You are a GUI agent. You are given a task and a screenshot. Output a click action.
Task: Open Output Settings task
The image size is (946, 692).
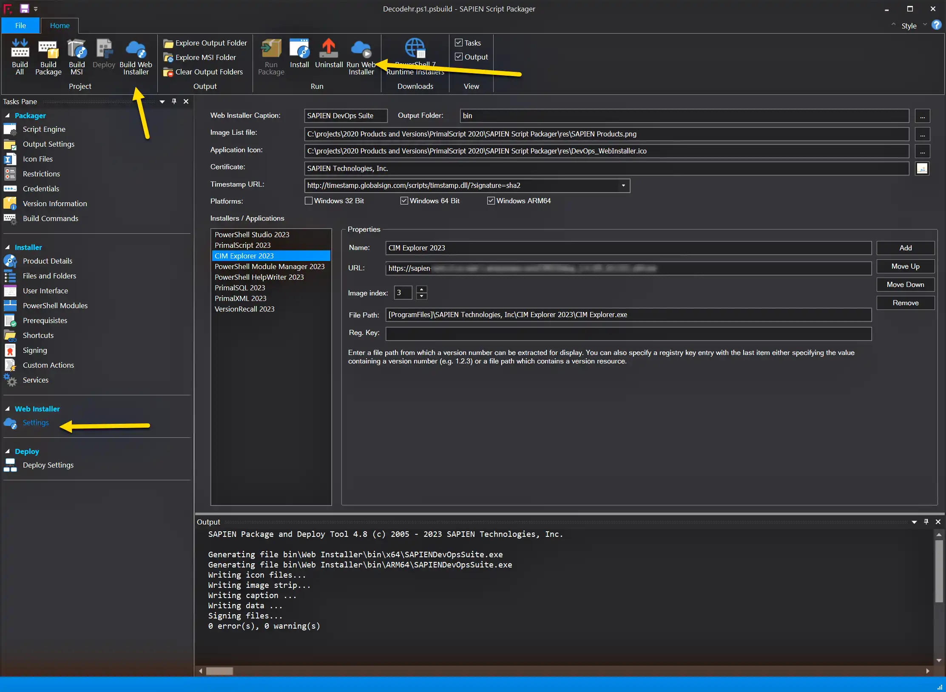point(48,144)
